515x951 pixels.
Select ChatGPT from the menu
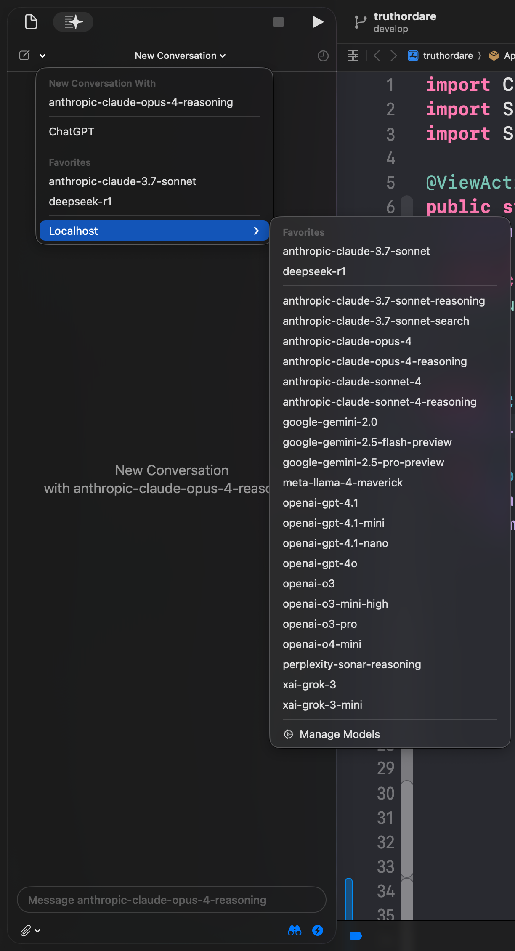pyautogui.click(x=72, y=132)
